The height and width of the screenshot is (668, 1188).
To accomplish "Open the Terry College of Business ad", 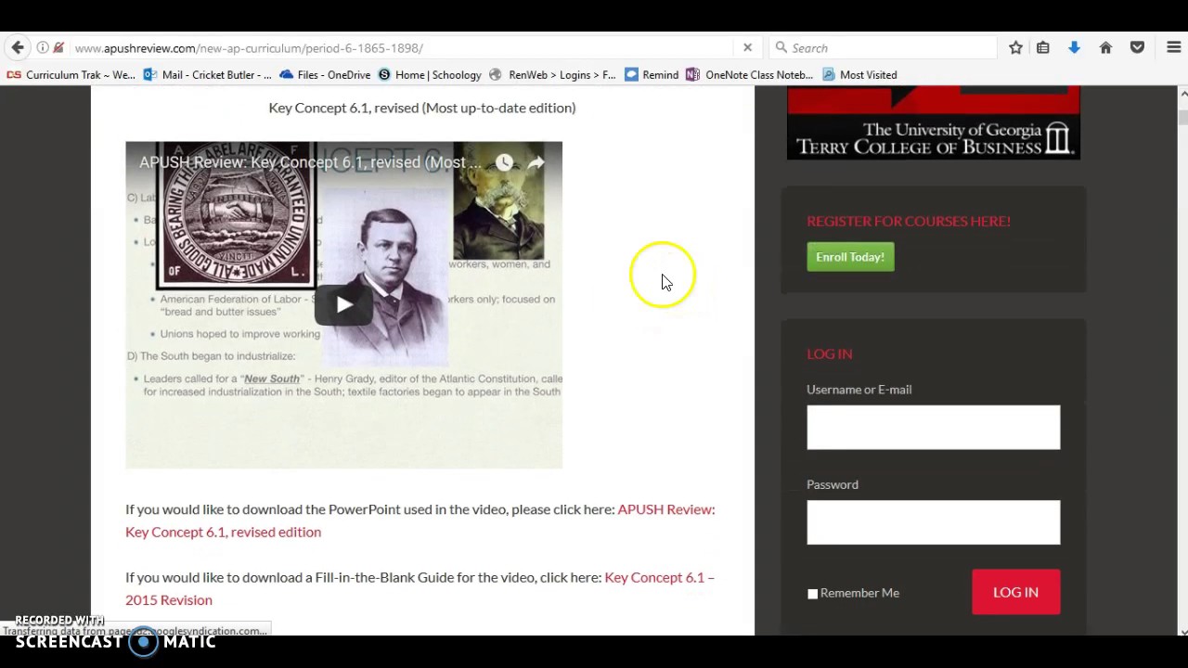I will [x=933, y=122].
